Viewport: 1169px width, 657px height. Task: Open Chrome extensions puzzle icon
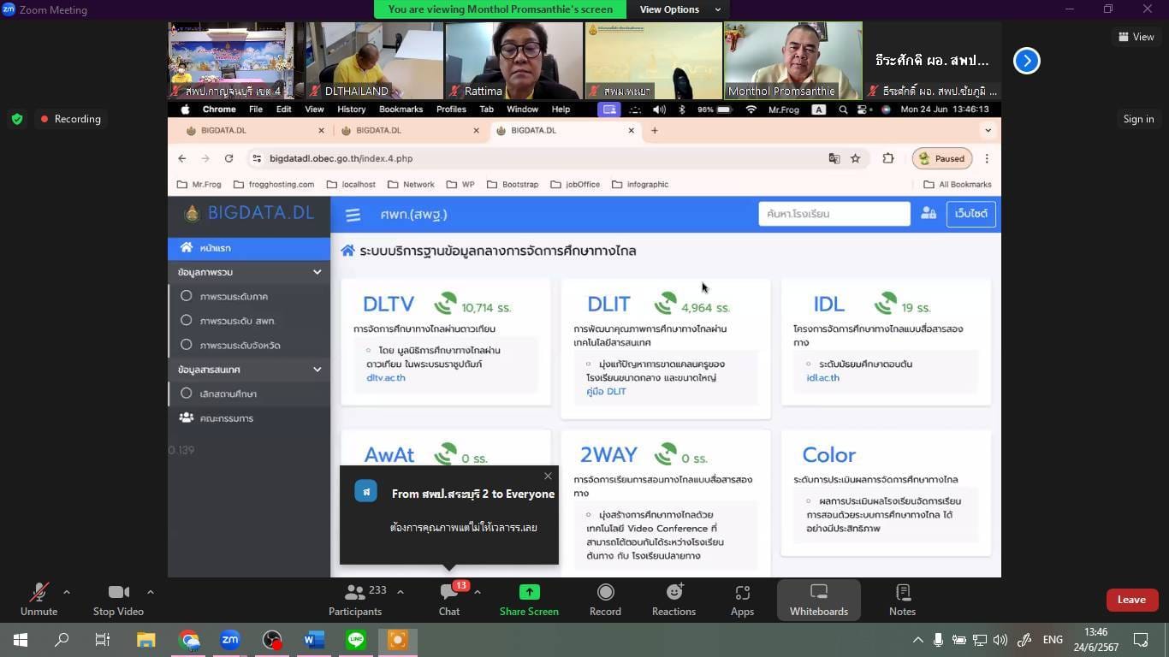[887, 158]
